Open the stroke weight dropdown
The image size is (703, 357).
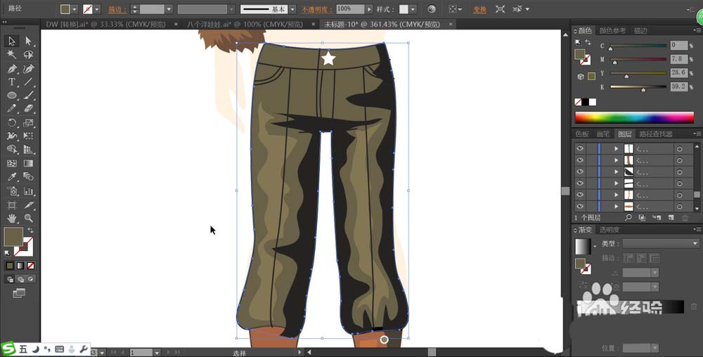pyautogui.click(x=169, y=9)
